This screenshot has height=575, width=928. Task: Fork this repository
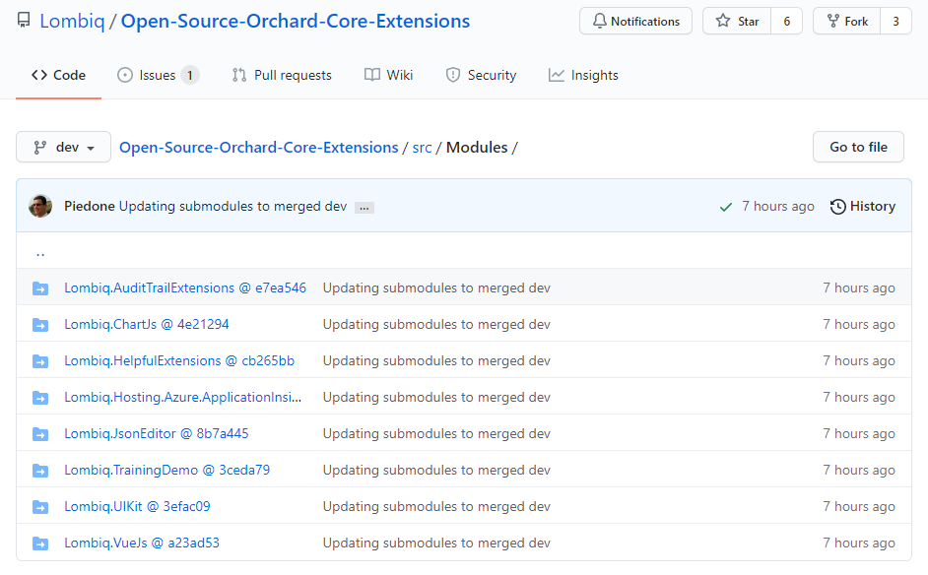coord(847,22)
